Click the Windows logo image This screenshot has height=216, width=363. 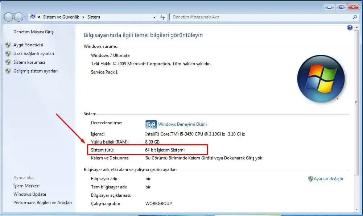click(x=321, y=78)
